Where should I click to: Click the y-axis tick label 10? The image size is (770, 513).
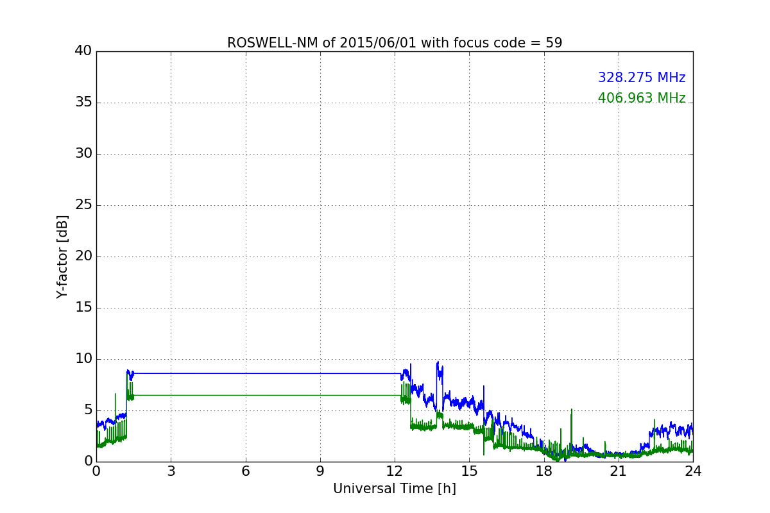tap(83, 359)
